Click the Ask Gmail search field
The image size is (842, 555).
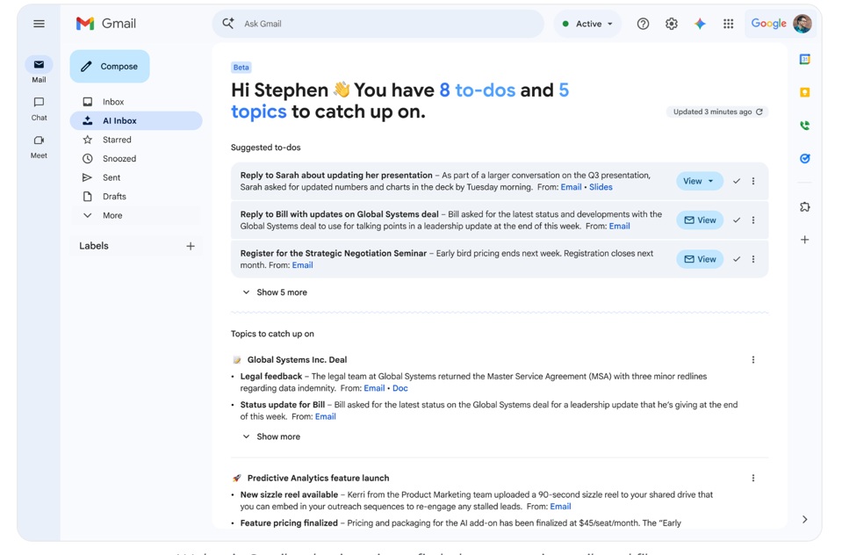coord(386,24)
